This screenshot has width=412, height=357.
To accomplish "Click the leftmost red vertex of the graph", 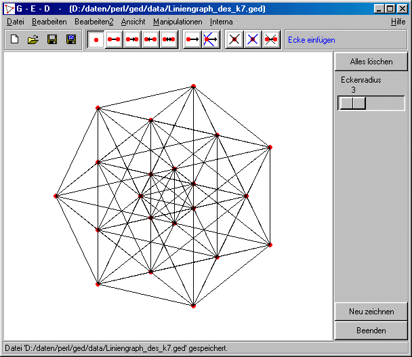I will pos(56,196).
